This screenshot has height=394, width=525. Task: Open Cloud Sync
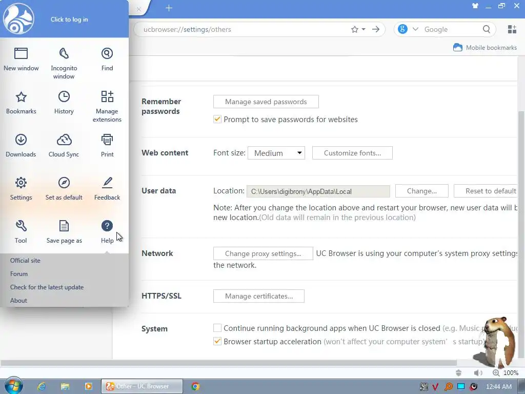click(64, 146)
